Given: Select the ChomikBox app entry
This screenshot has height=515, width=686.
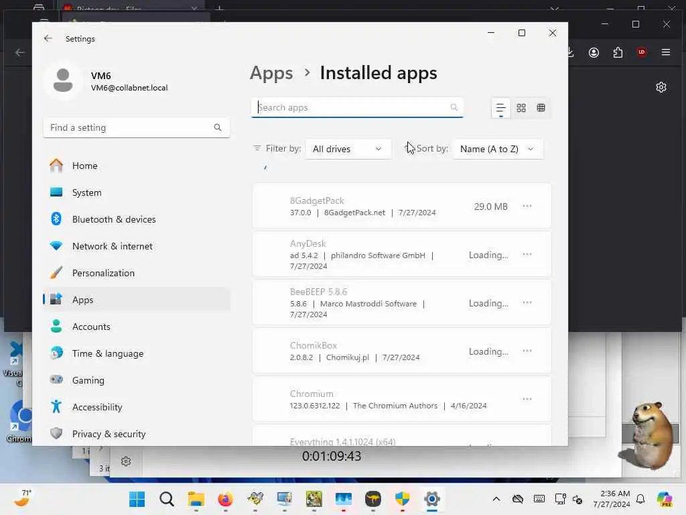Looking at the screenshot, I should (402, 351).
